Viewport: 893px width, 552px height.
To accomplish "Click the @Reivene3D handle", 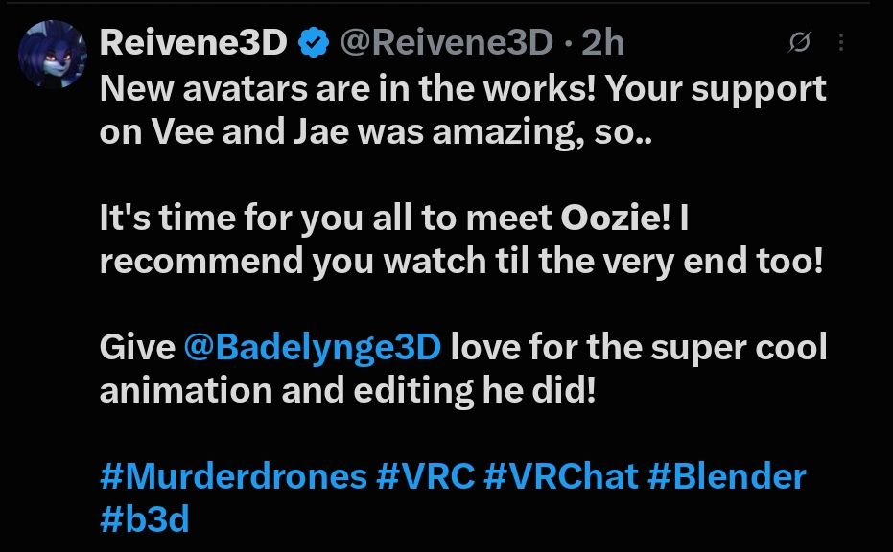I will tap(447, 43).
